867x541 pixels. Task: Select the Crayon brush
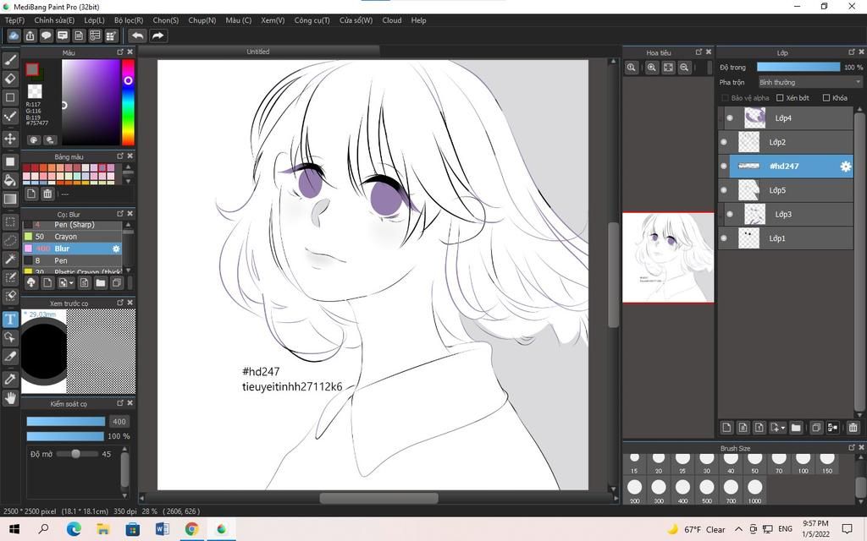[72, 237]
